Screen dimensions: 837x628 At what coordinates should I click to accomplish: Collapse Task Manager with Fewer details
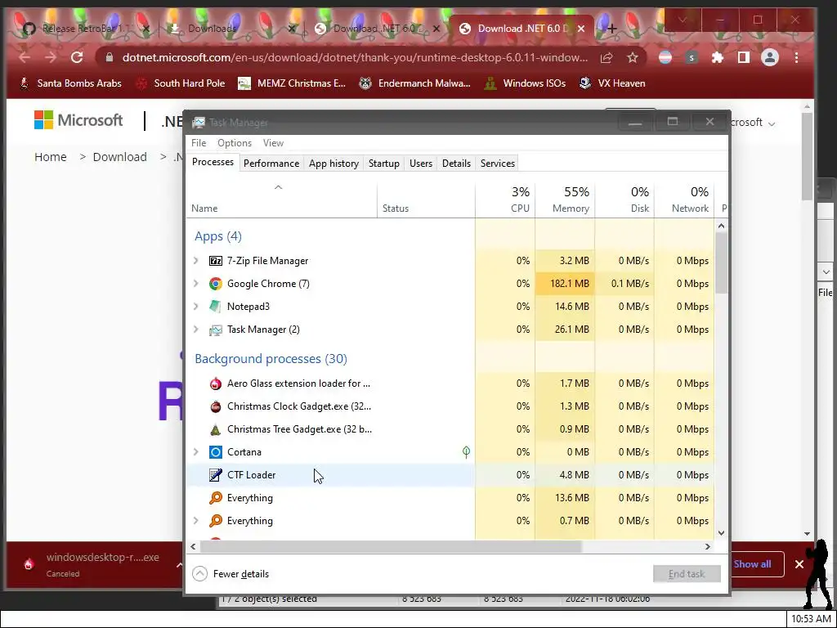(x=231, y=574)
